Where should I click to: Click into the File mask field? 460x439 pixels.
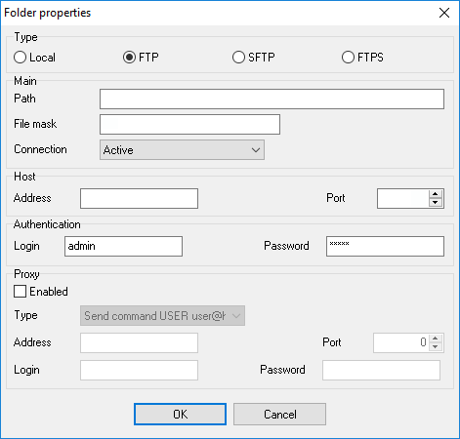coord(189,124)
